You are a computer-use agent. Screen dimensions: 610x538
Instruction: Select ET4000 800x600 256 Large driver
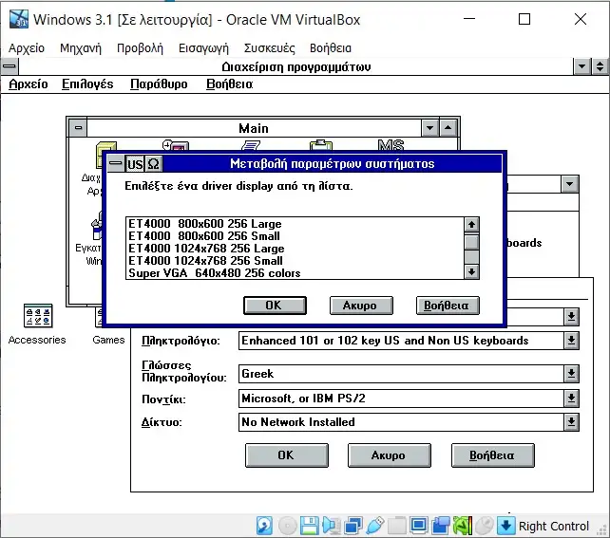[x=295, y=224]
